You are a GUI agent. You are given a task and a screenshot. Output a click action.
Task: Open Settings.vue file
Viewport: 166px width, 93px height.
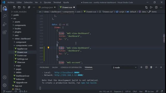coord(23,59)
